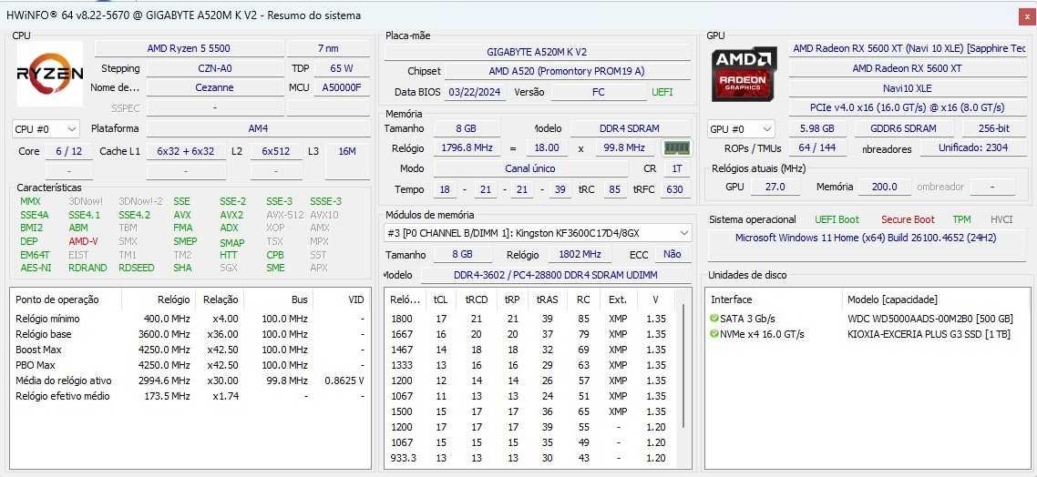The image size is (1037, 477).
Task: Click the memory timings table scrollbar
Action: 683,367
